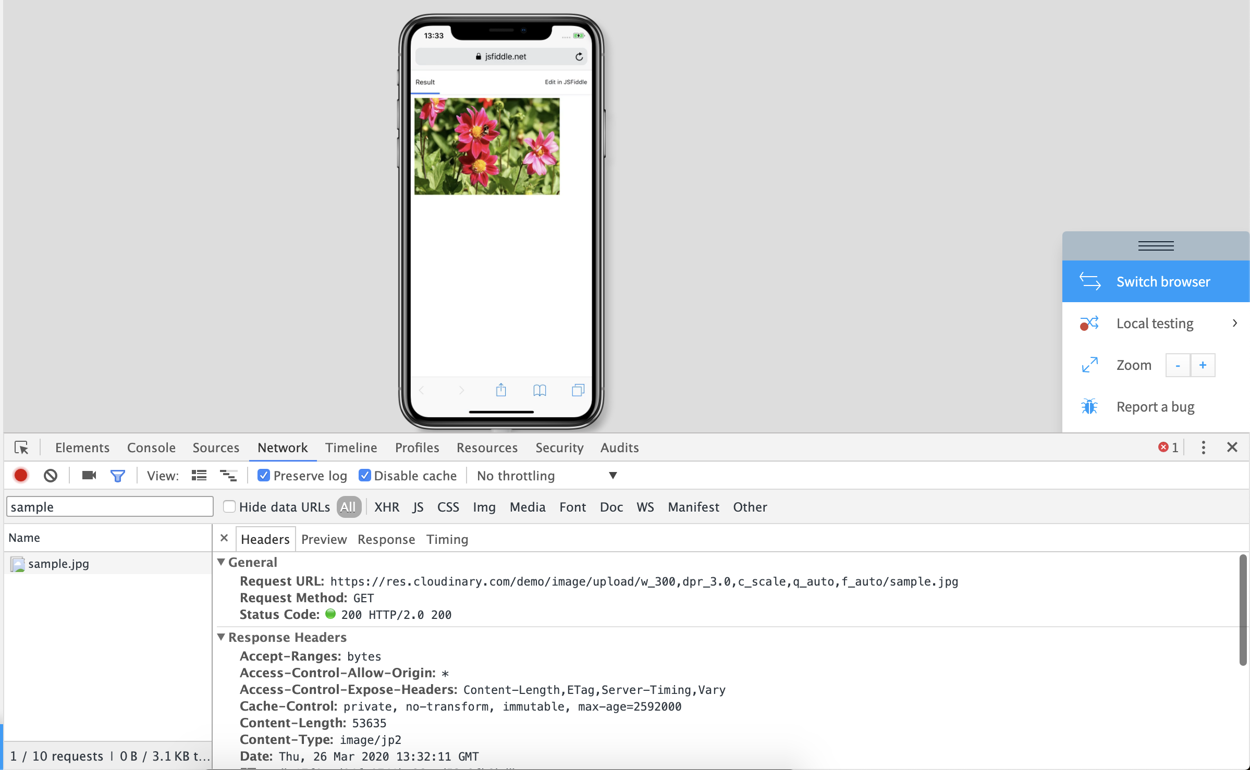
Task: Clear all network requests
Action: click(x=51, y=475)
